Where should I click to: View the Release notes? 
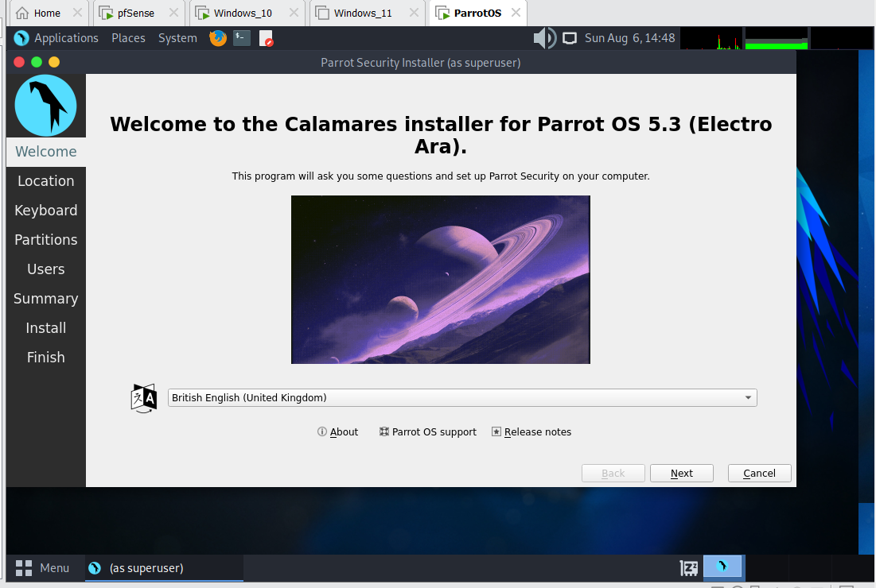[531, 431]
